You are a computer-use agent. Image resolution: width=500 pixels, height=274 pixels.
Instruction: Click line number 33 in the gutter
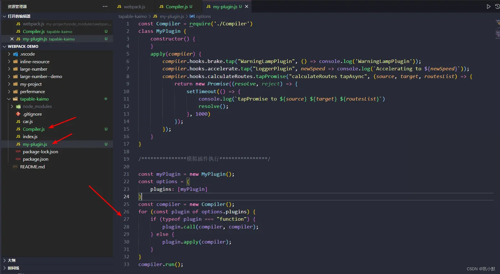click(126, 264)
